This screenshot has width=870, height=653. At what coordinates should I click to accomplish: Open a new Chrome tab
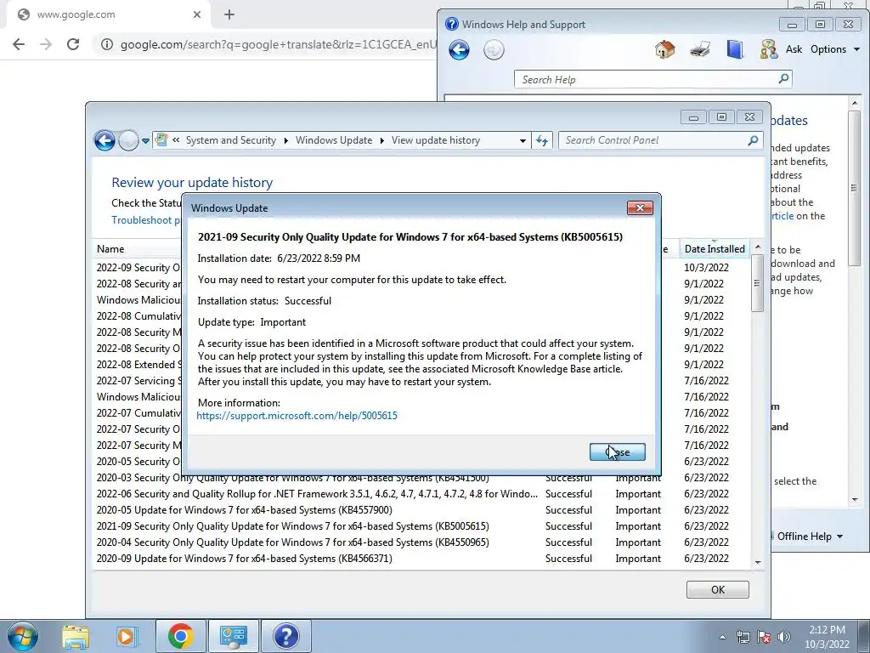click(x=229, y=14)
